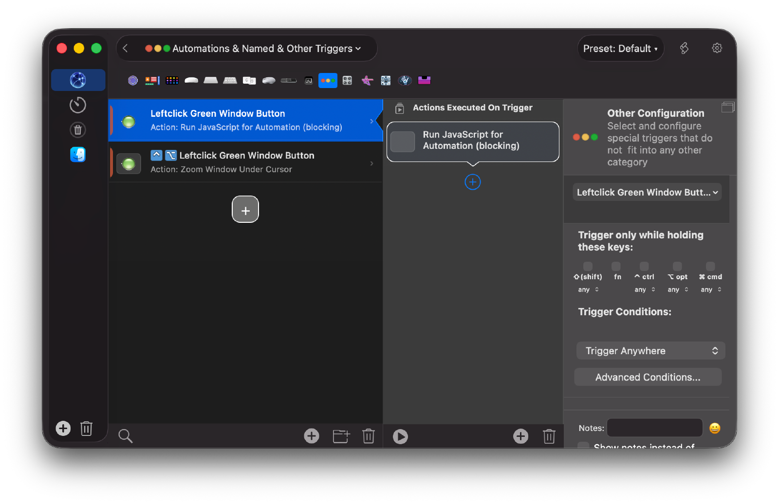Expand the Leftclick Green Window Button name dropdown
This screenshot has width=779, height=504.
pyautogui.click(x=647, y=192)
